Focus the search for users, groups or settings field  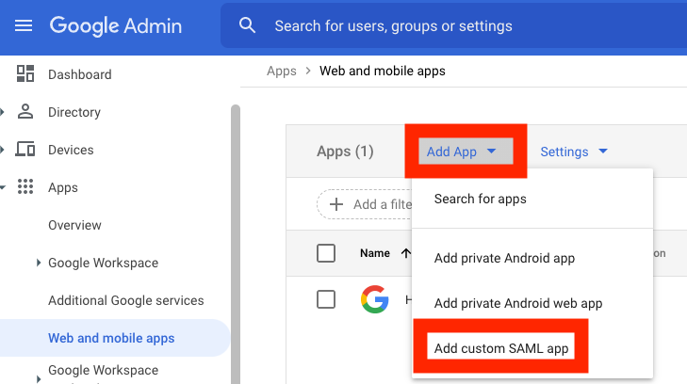(x=453, y=25)
